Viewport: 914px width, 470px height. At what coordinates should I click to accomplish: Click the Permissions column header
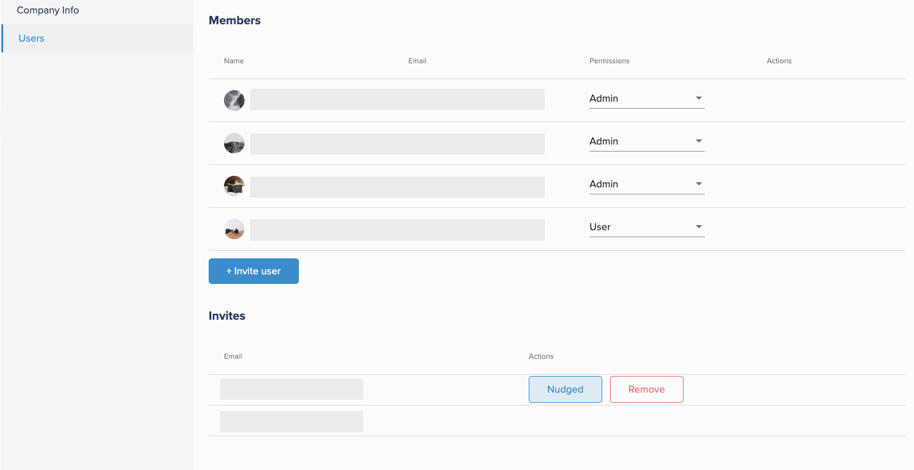[609, 61]
